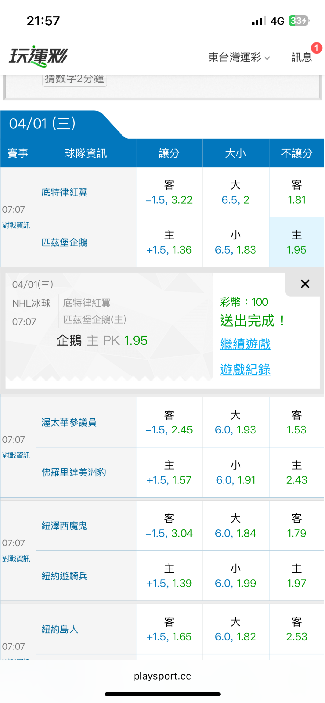Open 訊息 notifications
This screenshot has height=703, width=325.
click(x=302, y=57)
